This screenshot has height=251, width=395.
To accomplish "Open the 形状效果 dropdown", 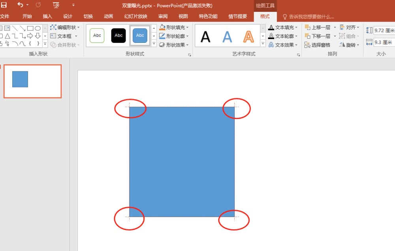I will coord(174,45).
